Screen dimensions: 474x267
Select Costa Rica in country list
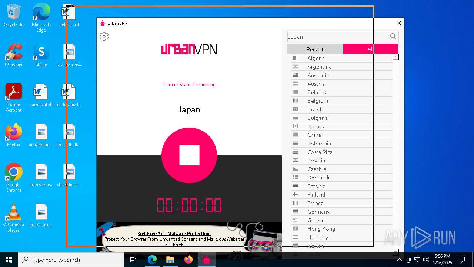342,152
